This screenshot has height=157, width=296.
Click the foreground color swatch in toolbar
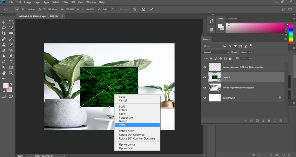coord(5,86)
